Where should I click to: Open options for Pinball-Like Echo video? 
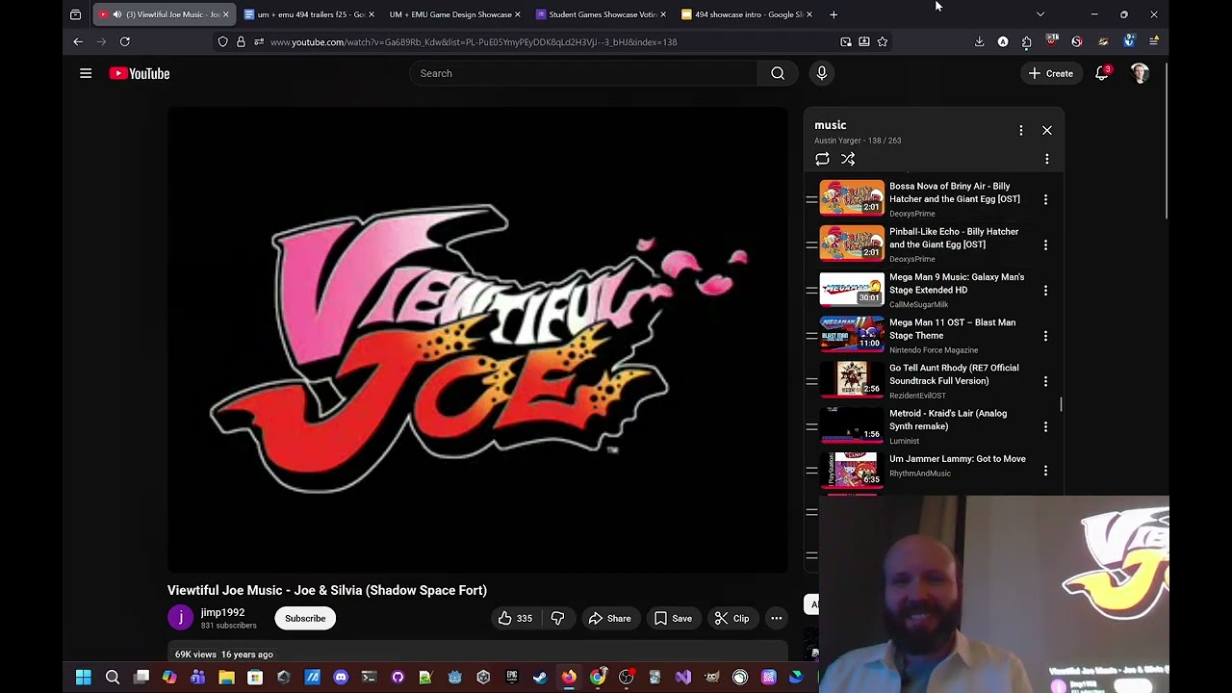point(1045,244)
